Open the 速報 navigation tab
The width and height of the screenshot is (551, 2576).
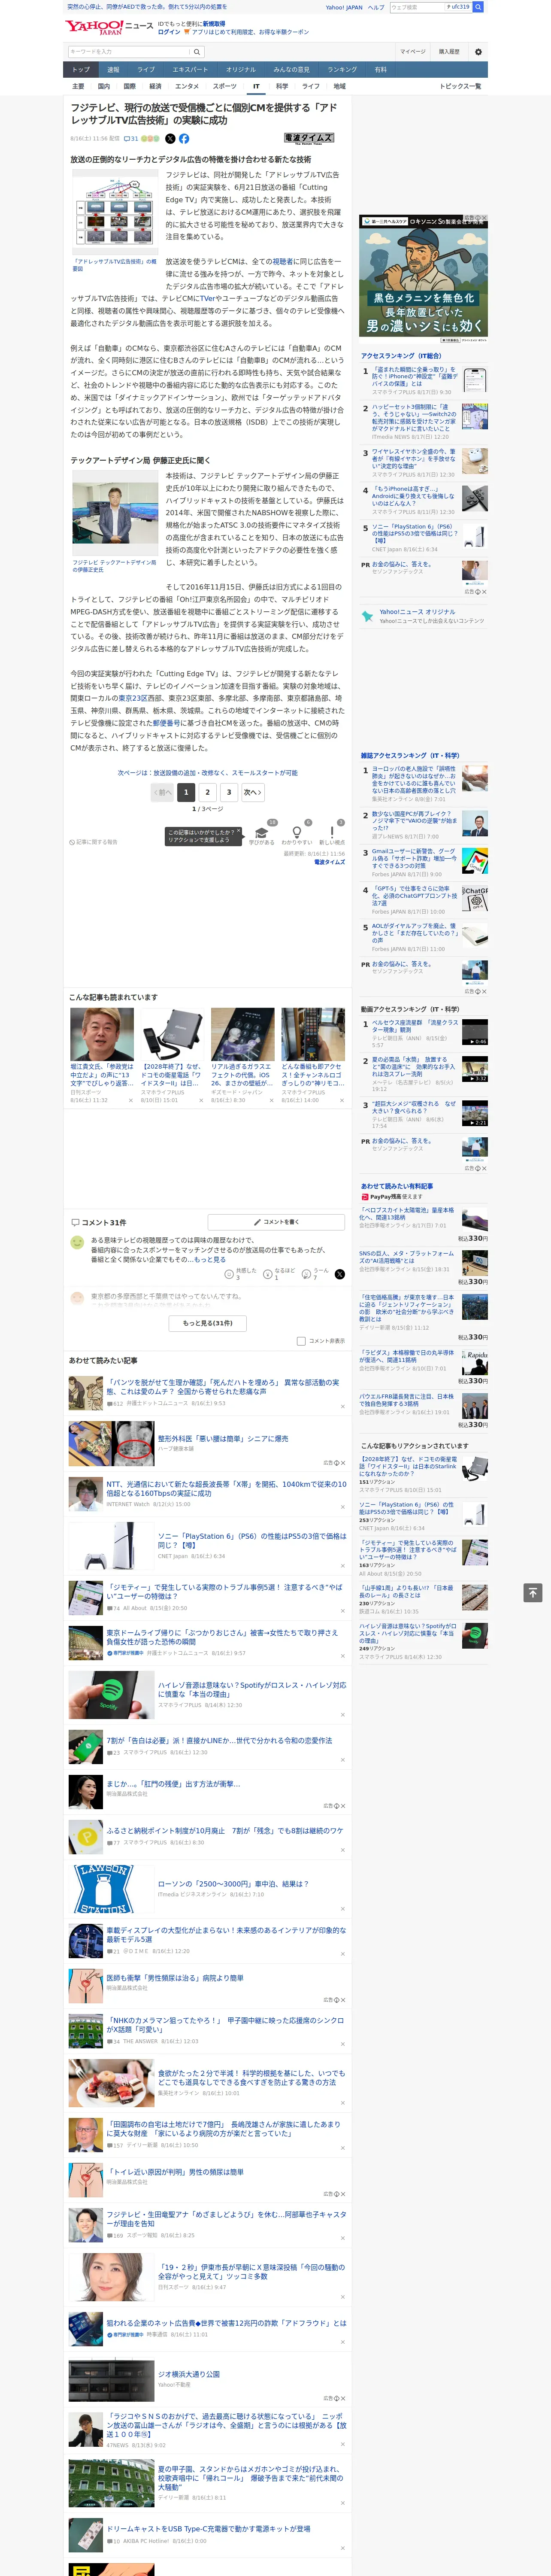tap(113, 69)
